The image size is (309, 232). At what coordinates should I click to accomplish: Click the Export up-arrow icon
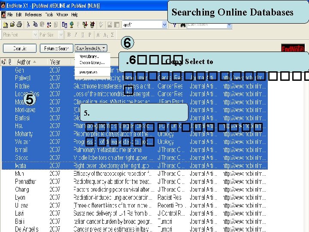tap(92, 24)
